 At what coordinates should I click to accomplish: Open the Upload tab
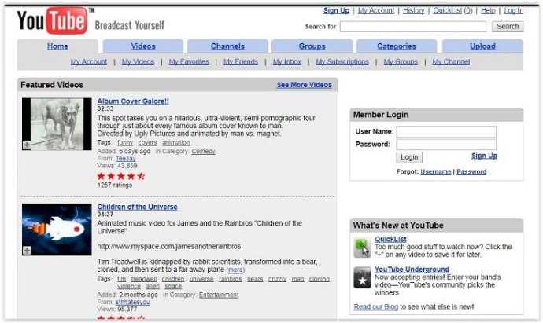tap(482, 46)
